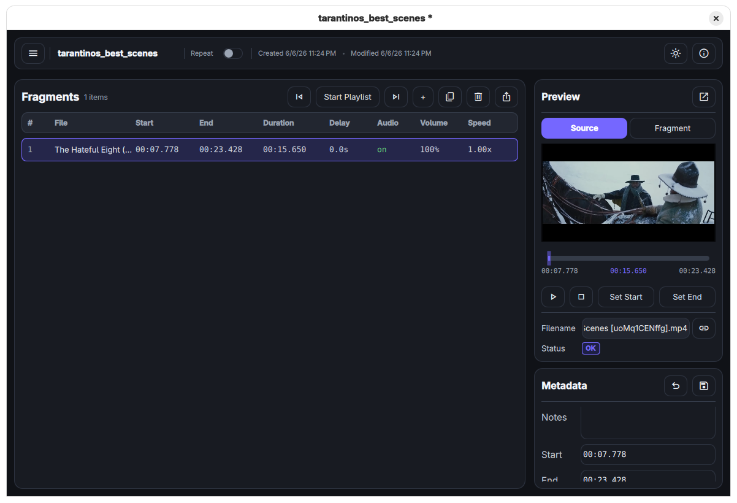Export the playlist via share icon
Viewport: 737px width, 503px height.
tap(506, 97)
